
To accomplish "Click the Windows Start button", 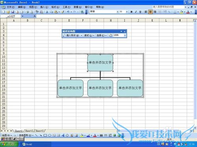I will (9, 144).
